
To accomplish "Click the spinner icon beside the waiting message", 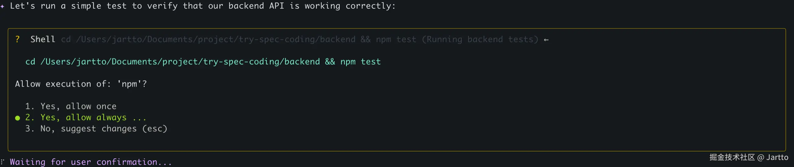I will click(2, 162).
